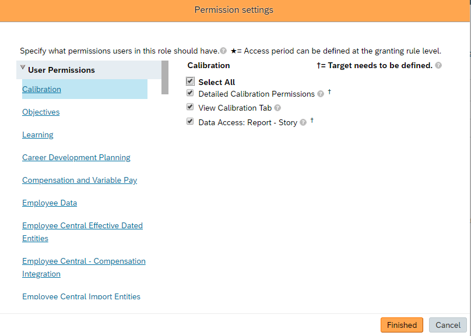Toggle the Select All checkbox
The image size is (471, 336).
pyautogui.click(x=190, y=82)
